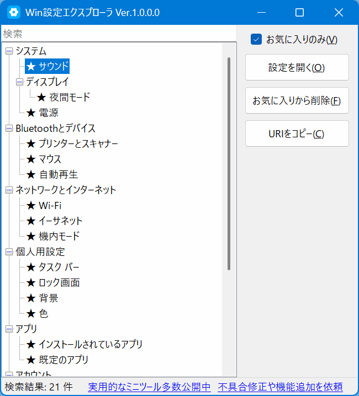Select インストールされているアプリ in the tree
The width and height of the screenshot is (359, 396).
pos(85,345)
